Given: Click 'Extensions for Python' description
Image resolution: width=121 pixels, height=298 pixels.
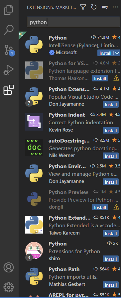Looking at the screenshot, I should click(x=74, y=251).
